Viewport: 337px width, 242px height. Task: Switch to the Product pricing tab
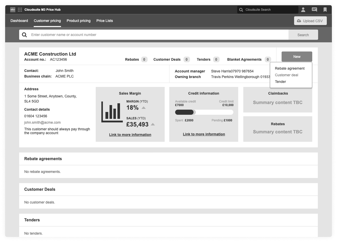(79, 21)
